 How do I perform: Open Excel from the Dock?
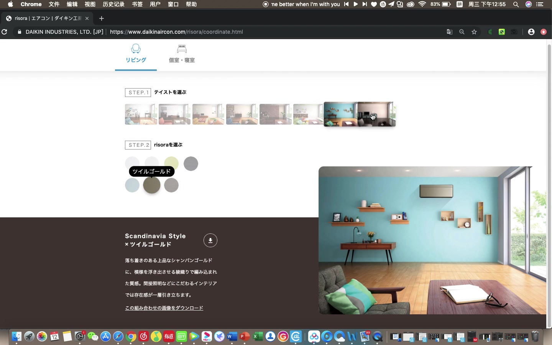(x=257, y=337)
